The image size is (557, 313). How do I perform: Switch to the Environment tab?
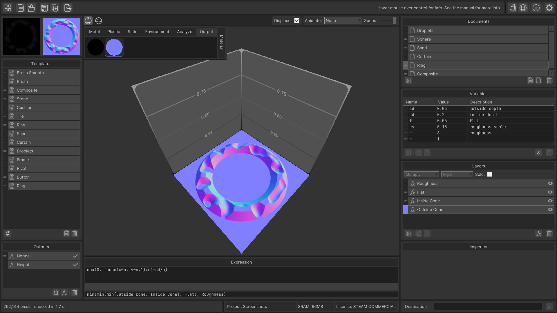pos(157,32)
